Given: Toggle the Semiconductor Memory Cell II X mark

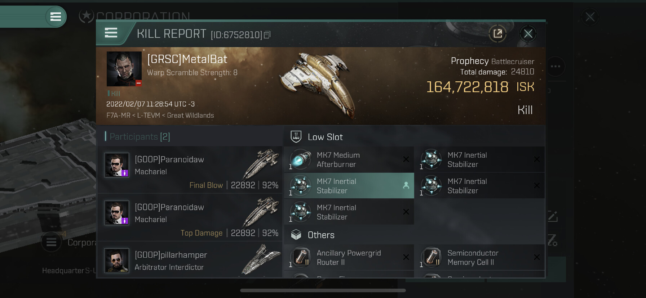Looking at the screenshot, I should (x=537, y=257).
